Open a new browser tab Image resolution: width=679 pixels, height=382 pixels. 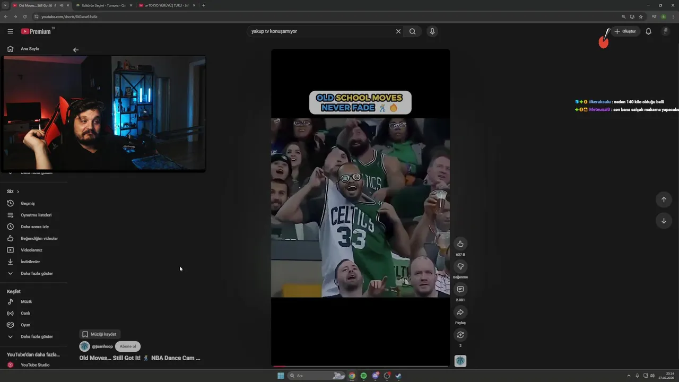click(x=204, y=5)
